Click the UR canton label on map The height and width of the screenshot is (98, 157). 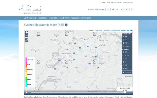click(98, 68)
